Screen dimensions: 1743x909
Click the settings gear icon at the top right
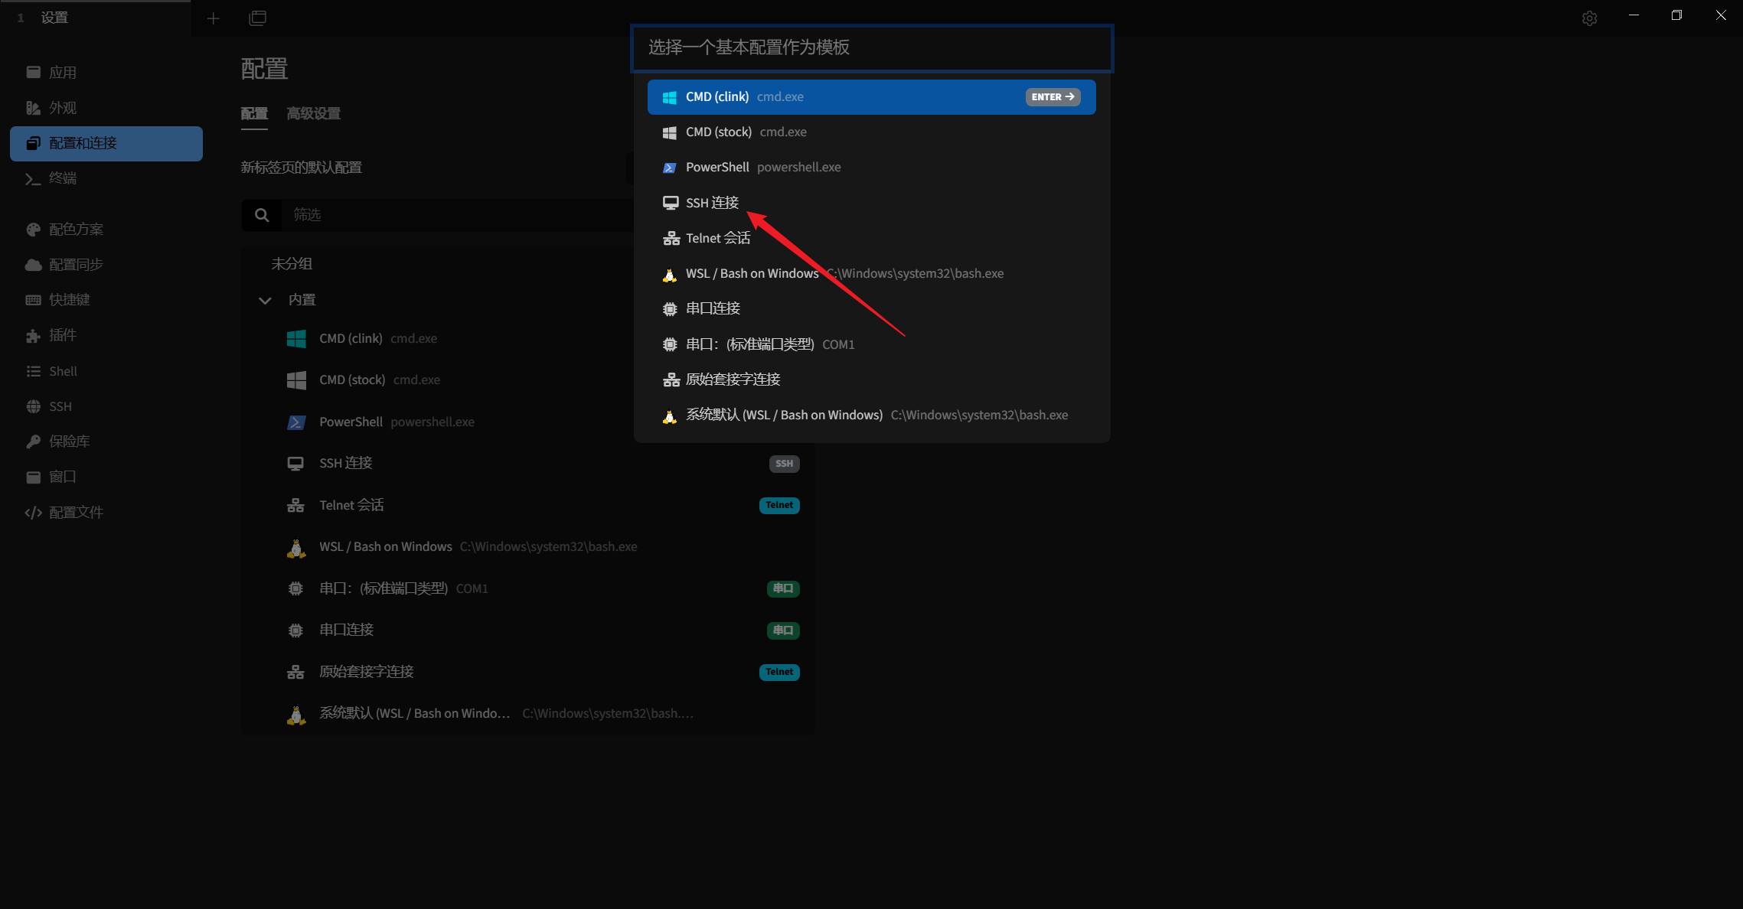coord(1589,18)
